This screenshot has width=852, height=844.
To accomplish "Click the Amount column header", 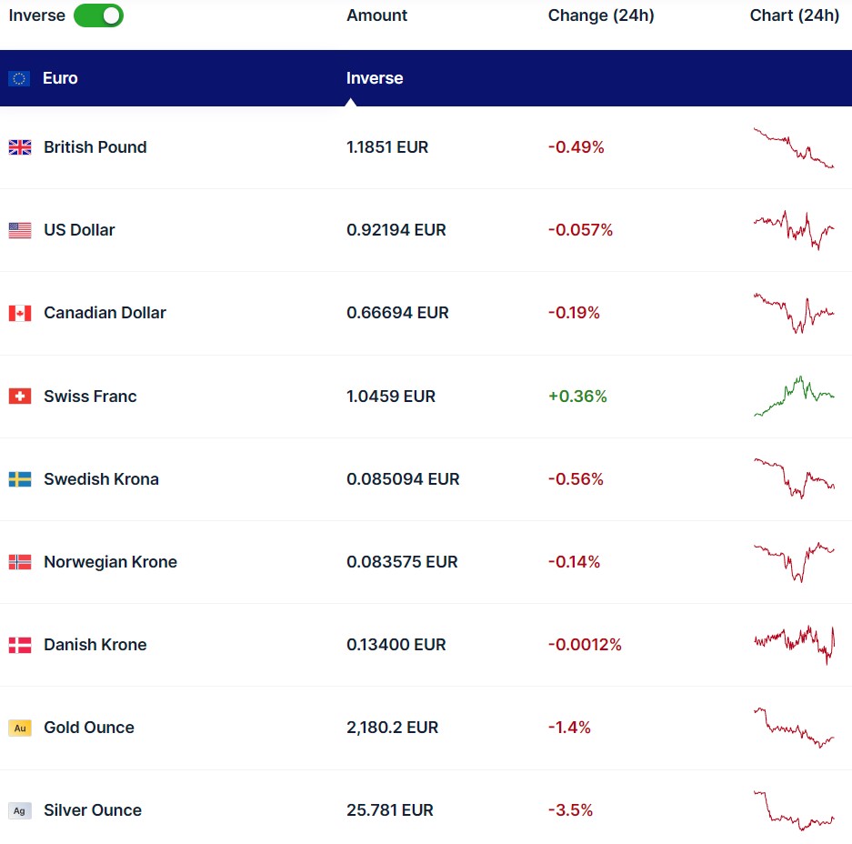I will coord(376,15).
